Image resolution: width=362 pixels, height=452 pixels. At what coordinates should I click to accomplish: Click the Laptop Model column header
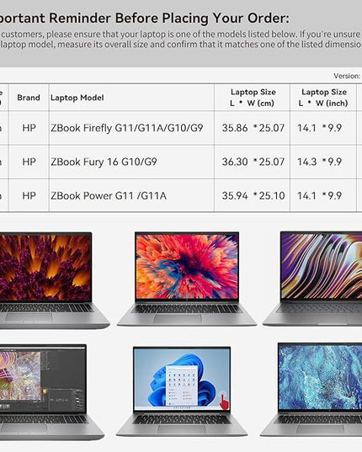pyautogui.click(x=131, y=98)
